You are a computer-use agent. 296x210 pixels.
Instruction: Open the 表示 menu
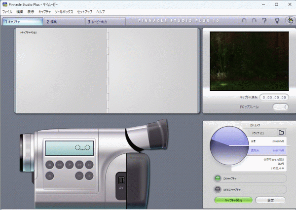click(x=31, y=12)
